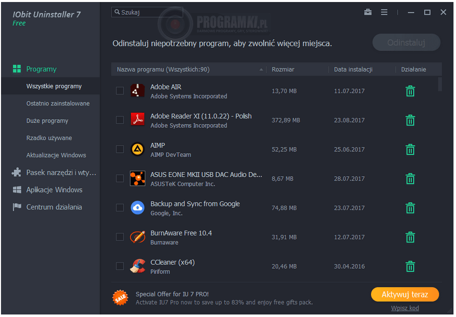Image resolution: width=456 pixels, height=317 pixels.
Task: Check the Adobe Reader XI checkbox
Action: (120, 120)
